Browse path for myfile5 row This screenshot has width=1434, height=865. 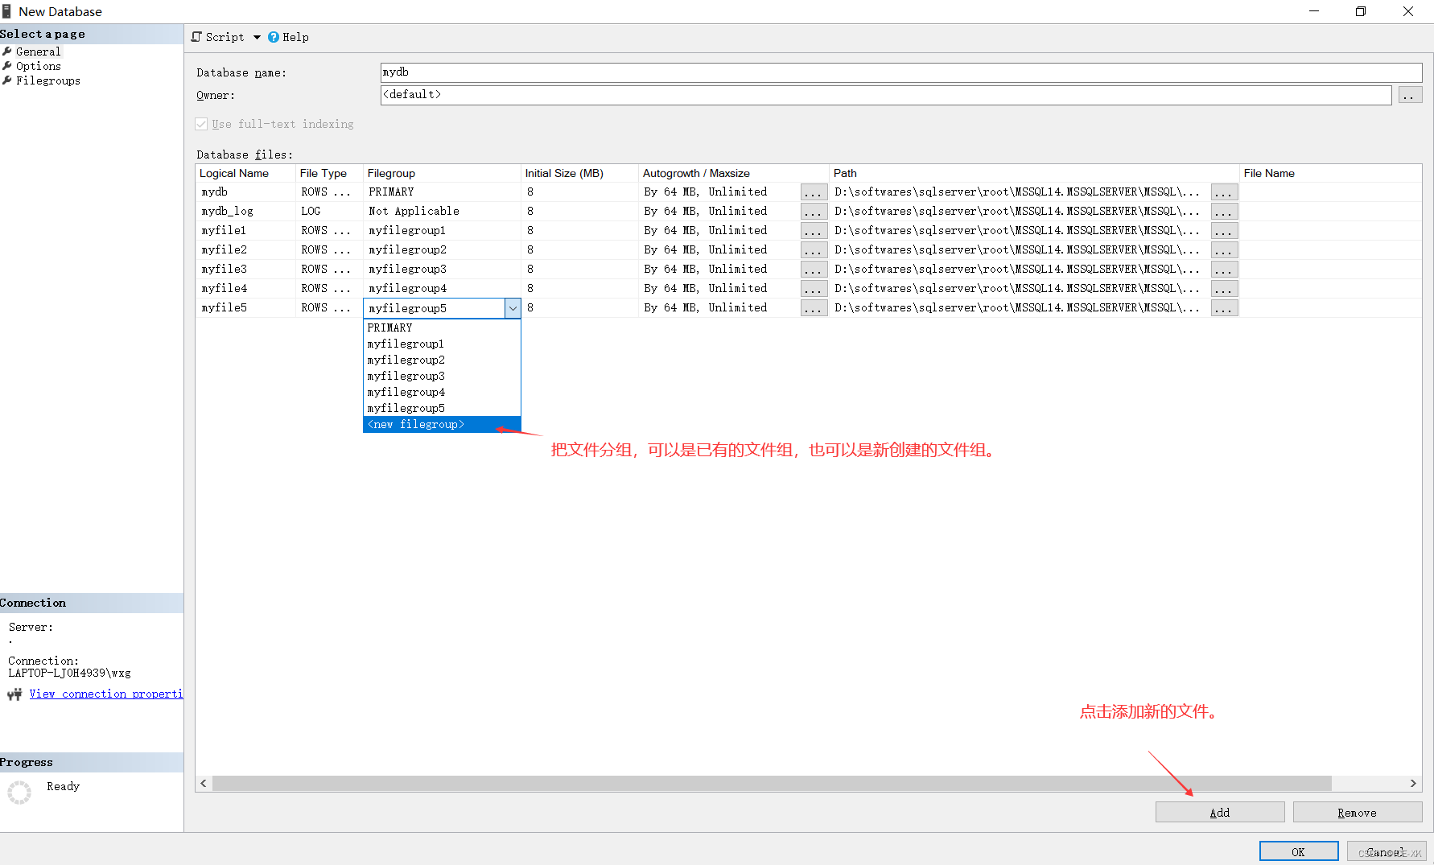[1224, 308]
